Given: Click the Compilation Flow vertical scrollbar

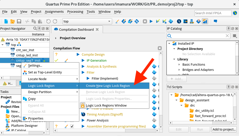Looking at the screenshot, I should 161,90.
